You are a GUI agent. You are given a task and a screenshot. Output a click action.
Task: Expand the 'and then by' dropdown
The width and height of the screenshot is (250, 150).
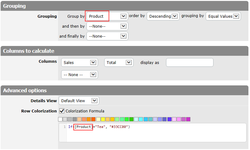point(107,26)
